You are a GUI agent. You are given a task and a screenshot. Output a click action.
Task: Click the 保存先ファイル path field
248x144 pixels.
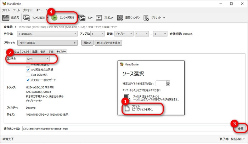(x=128, y=129)
